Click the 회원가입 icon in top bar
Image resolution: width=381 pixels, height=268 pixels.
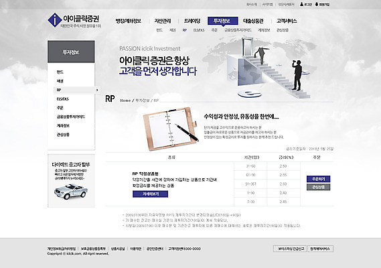pyautogui.click(x=317, y=4)
